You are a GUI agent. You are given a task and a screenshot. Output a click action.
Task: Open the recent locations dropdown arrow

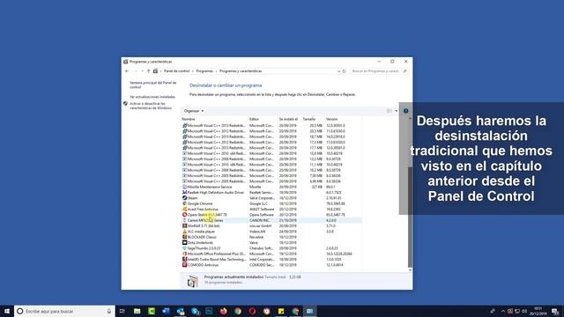point(143,71)
